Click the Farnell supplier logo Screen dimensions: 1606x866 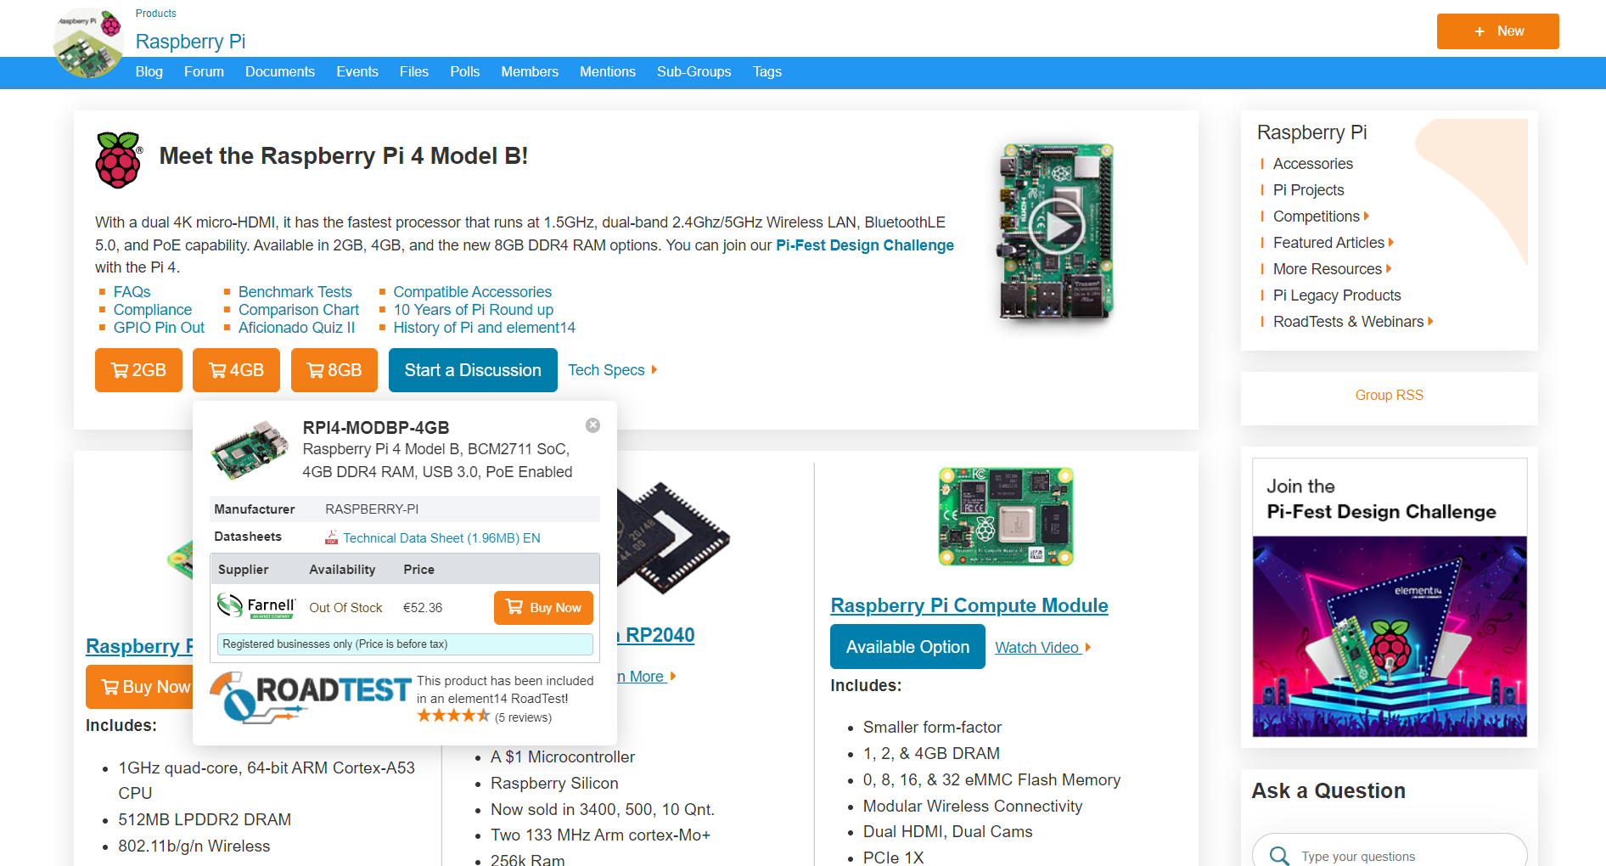point(256,606)
